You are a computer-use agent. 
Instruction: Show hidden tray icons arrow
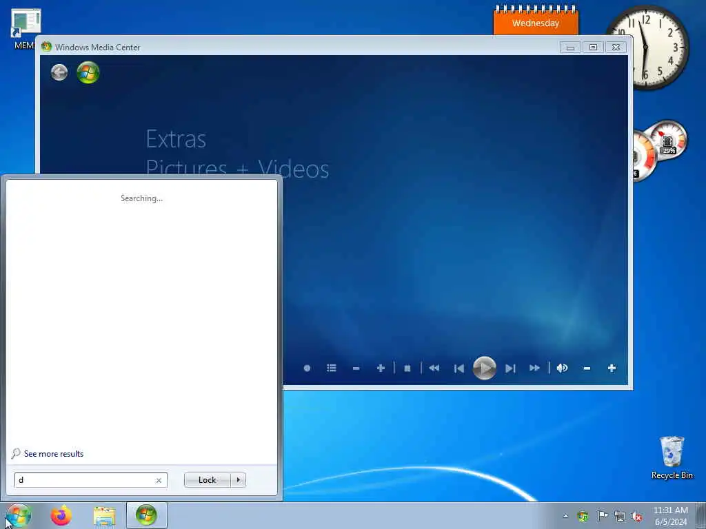[x=565, y=516]
